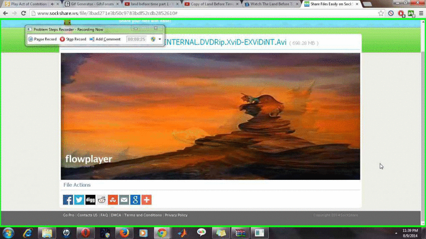Click the Digg share icon

(90, 200)
